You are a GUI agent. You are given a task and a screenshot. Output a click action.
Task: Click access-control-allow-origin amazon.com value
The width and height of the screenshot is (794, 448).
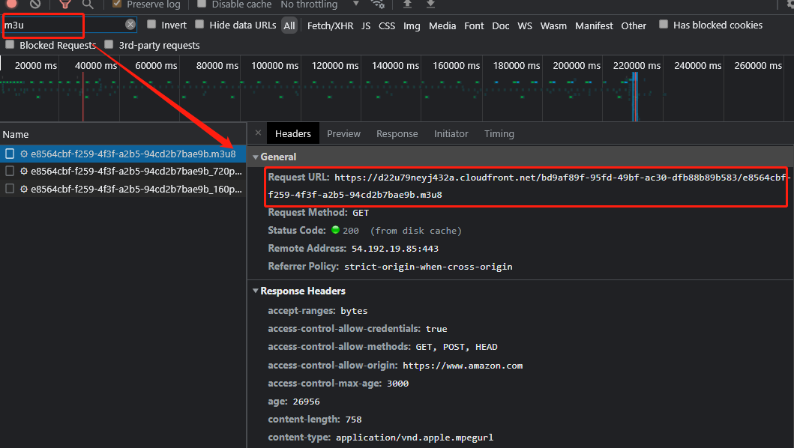(463, 366)
